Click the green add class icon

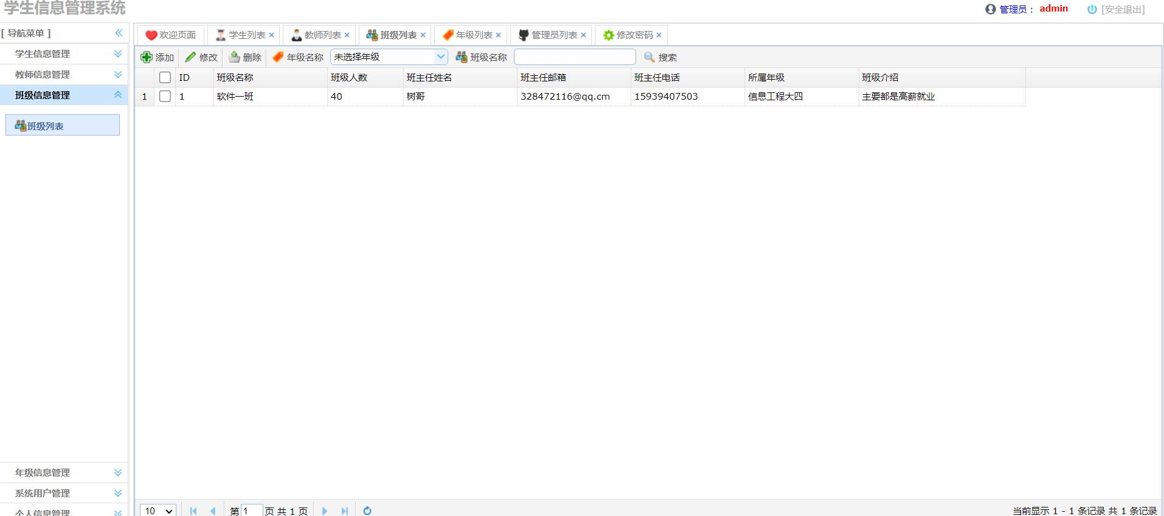click(x=147, y=57)
